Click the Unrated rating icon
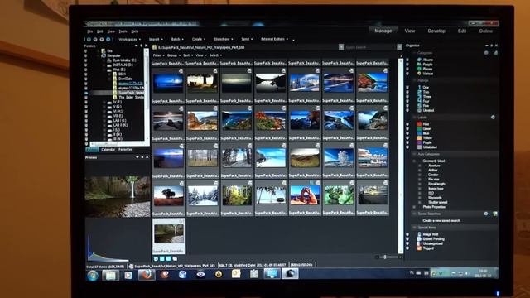The width and height of the screenshot is (530, 298). (419, 110)
